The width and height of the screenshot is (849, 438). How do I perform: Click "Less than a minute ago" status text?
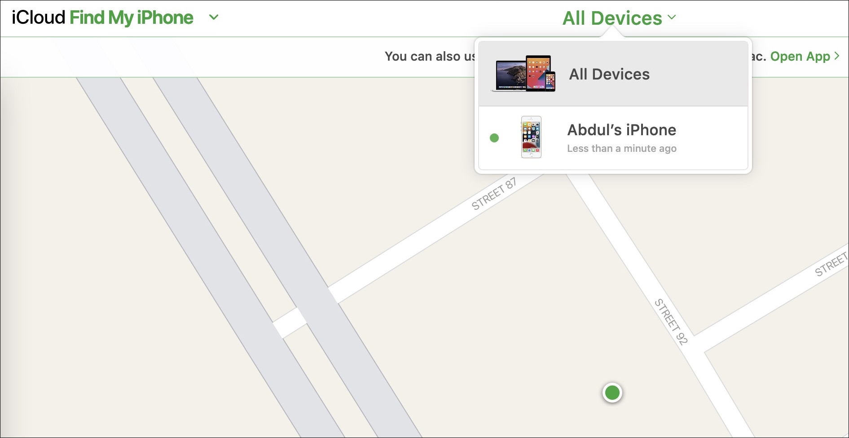pyautogui.click(x=622, y=149)
